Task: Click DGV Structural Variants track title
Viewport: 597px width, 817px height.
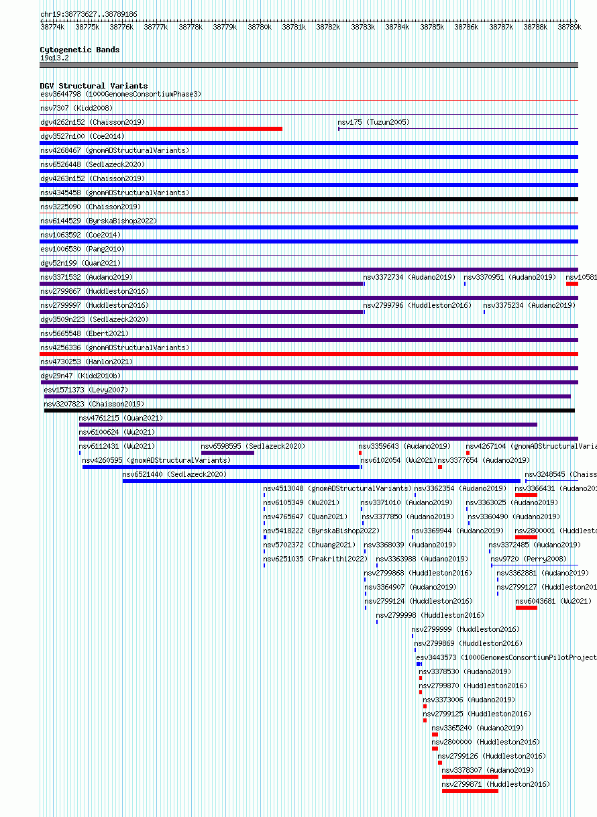Action: 94,86
